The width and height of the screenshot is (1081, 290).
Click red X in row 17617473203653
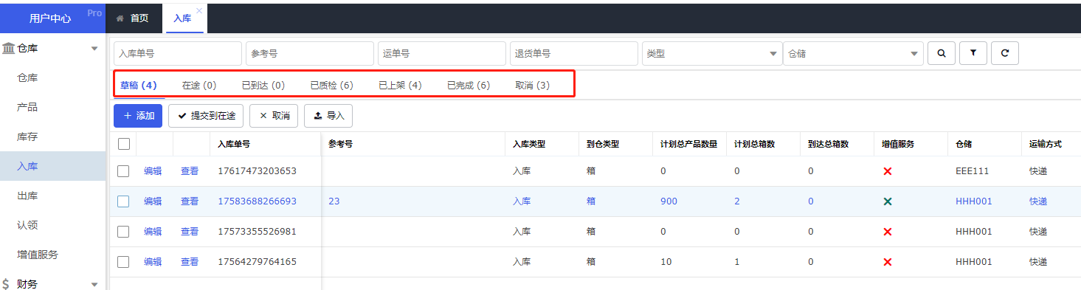coord(888,171)
